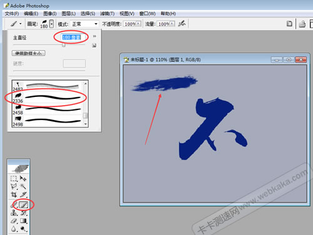Click the brush tip sample showing 180
Image resolution: width=313 pixels, height=235 pixels.
[44, 24]
